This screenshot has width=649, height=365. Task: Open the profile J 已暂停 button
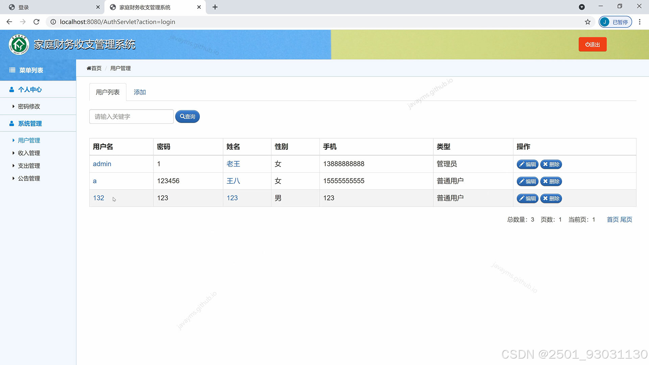click(x=615, y=22)
